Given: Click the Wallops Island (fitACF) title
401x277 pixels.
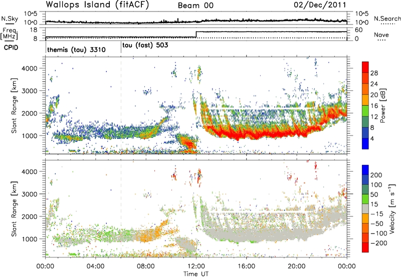Looking at the screenshot, I should pyautogui.click(x=97, y=5).
